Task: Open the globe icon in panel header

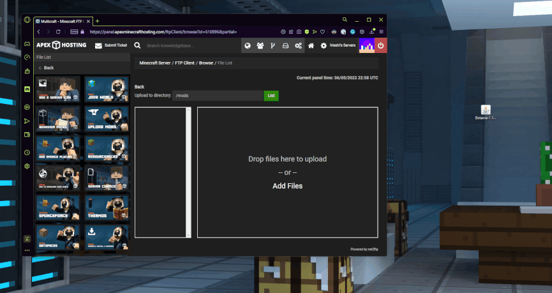Action: tap(248, 45)
